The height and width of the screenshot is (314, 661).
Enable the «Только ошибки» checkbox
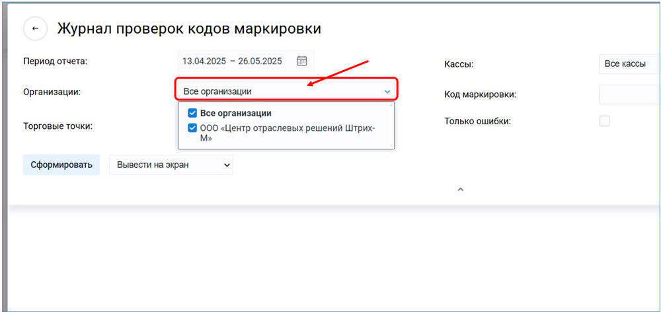tap(604, 121)
